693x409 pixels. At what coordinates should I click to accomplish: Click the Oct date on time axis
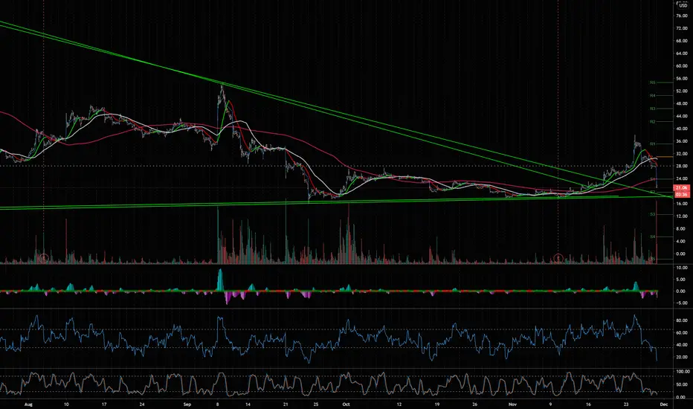pyautogui.click(x=346, y=405)
